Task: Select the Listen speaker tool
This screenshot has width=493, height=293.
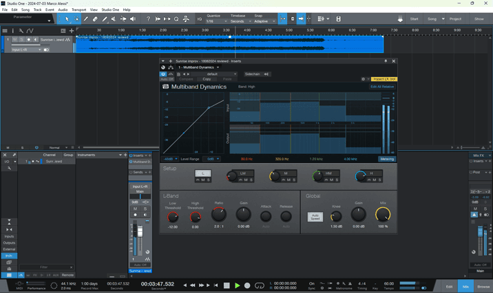Action: (x=133, y=19)
